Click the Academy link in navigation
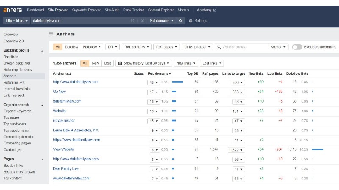This screenshot has height=190, width=339. [x=204, y=10]
